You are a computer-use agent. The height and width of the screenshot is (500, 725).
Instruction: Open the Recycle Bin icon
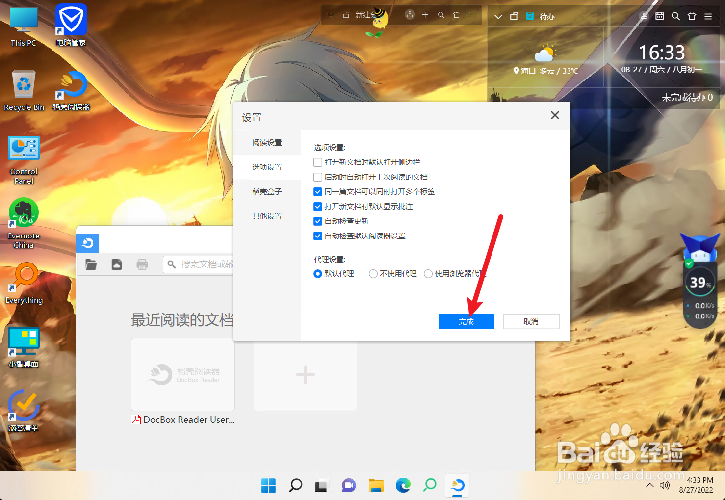click(x=24, y=90)
